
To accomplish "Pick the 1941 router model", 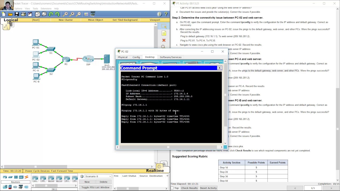I will (43, 179).
